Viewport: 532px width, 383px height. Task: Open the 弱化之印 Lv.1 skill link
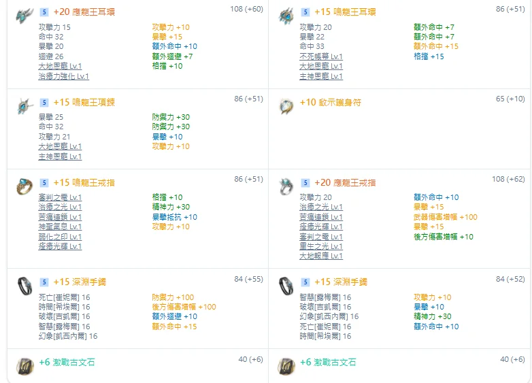coord(60,237)
